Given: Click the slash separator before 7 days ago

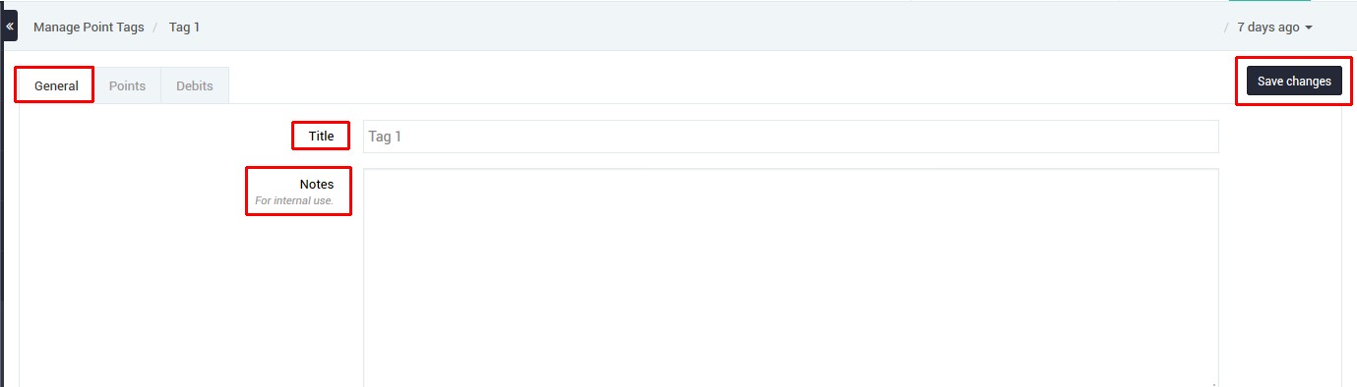Looking at the screenshot, I should click(x=1226, y=28).
